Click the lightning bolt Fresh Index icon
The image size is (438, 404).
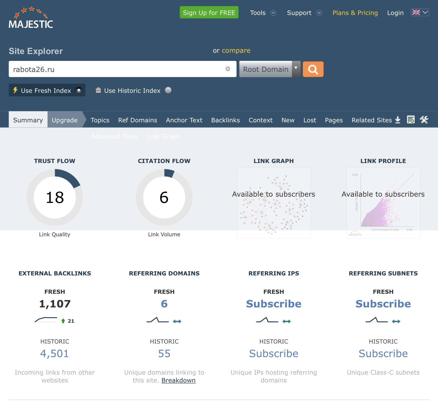pyautogui.click(x=15, y=90)
